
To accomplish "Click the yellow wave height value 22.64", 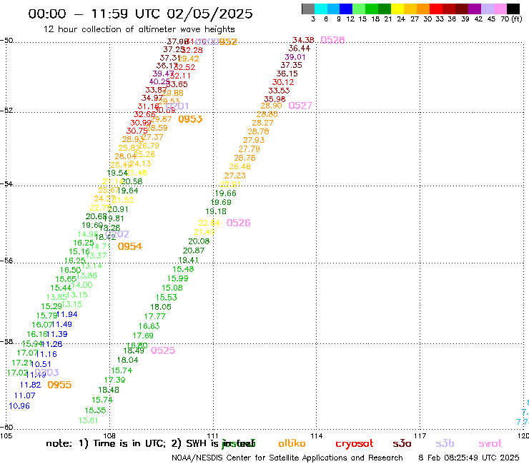I will (x=209, y=223).
